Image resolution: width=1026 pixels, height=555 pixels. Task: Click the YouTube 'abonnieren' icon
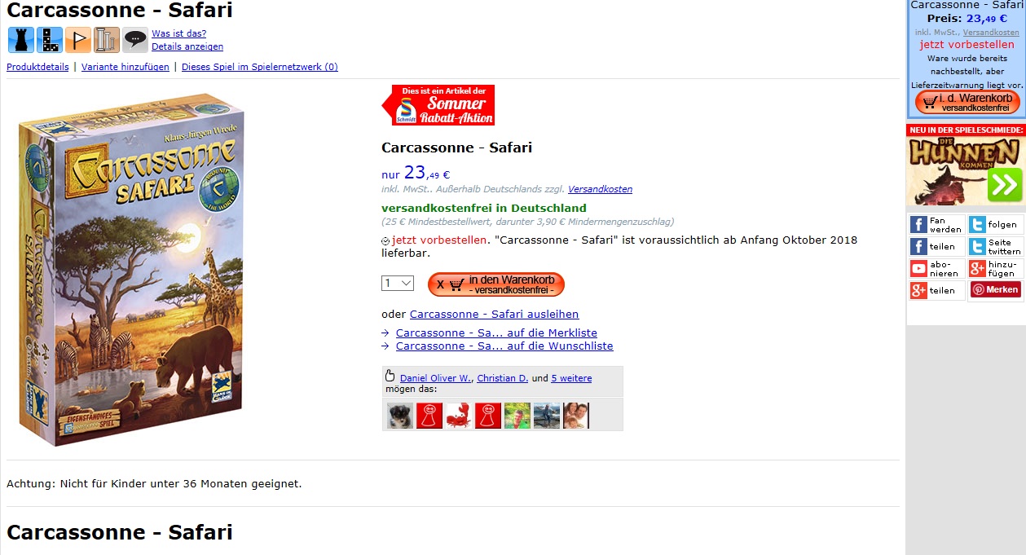tap(918, 269)
